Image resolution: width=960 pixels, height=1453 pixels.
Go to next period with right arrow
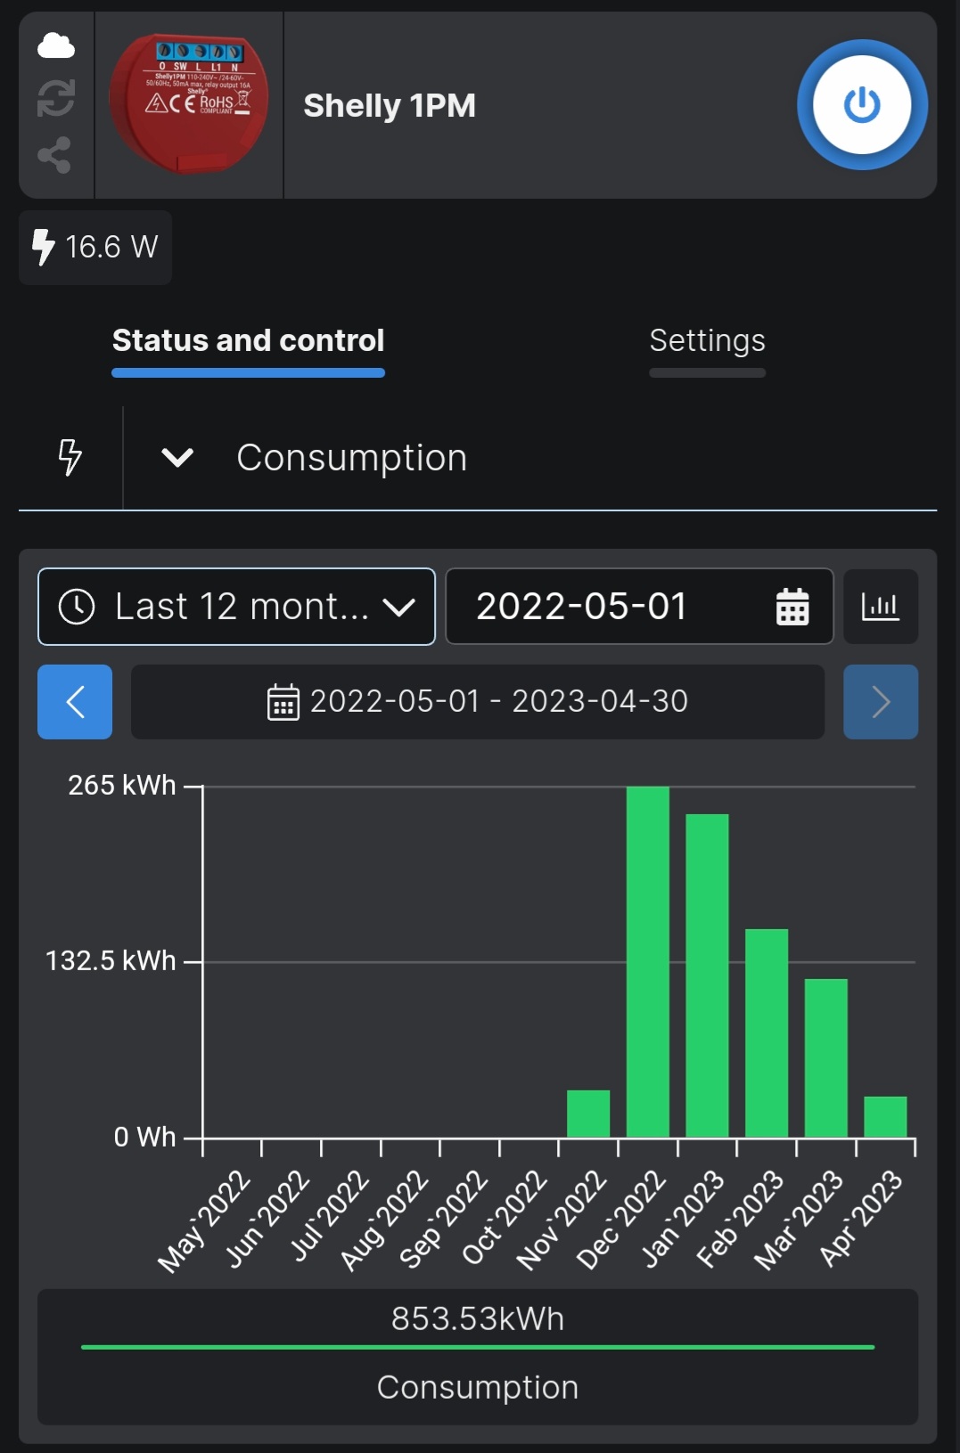881,702
